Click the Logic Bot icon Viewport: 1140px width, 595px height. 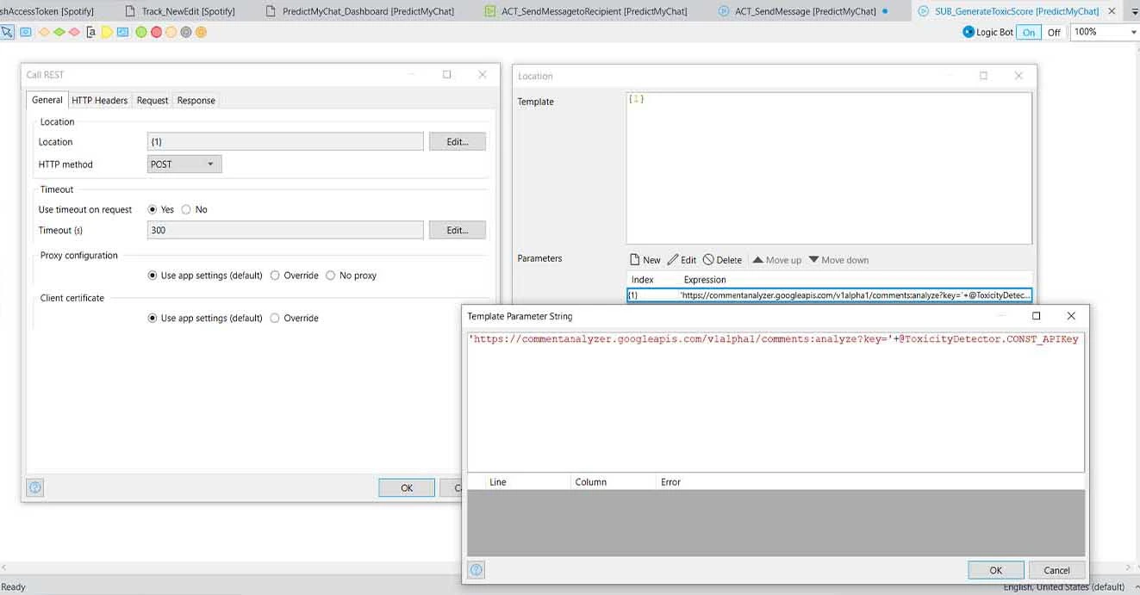point(968,32)
